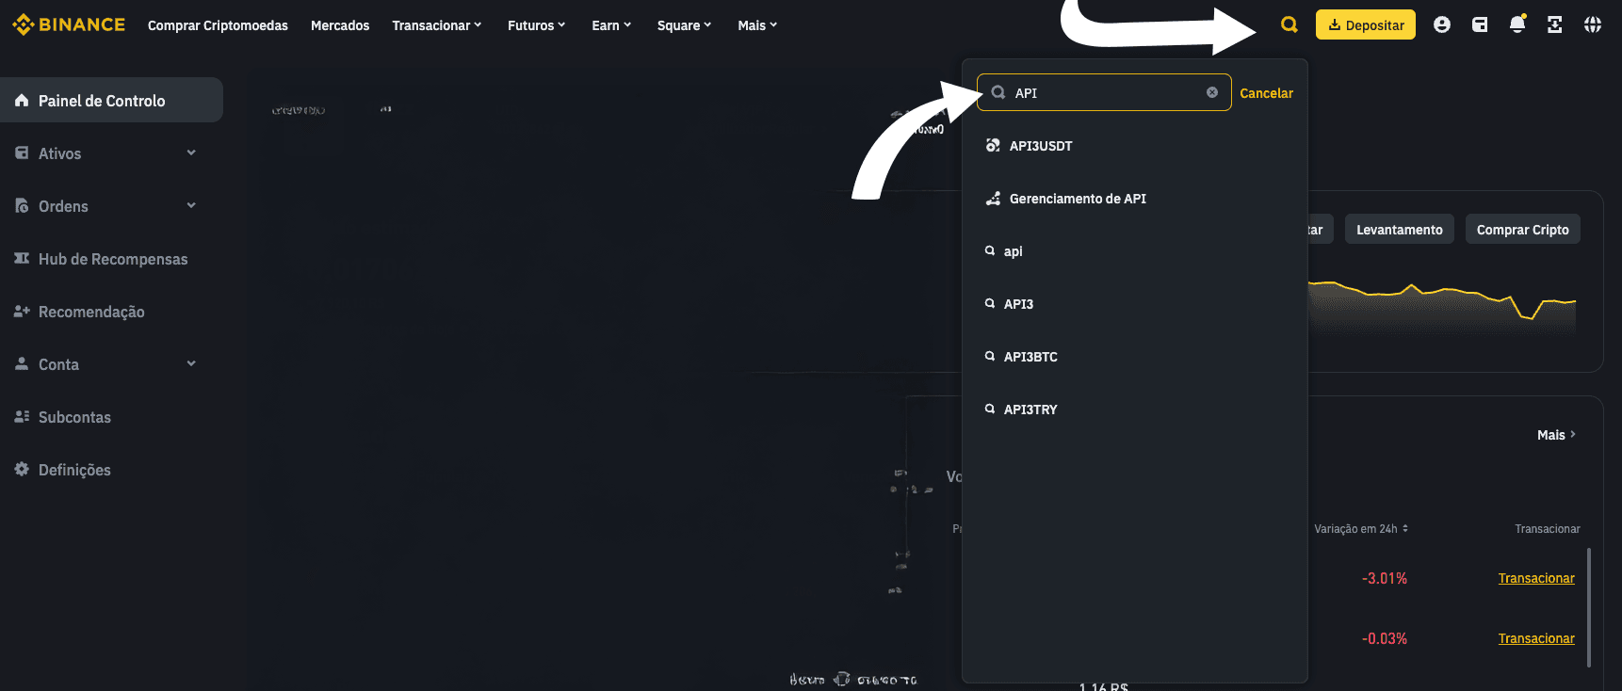Click the Definições gear icon

tap(22, 469)
